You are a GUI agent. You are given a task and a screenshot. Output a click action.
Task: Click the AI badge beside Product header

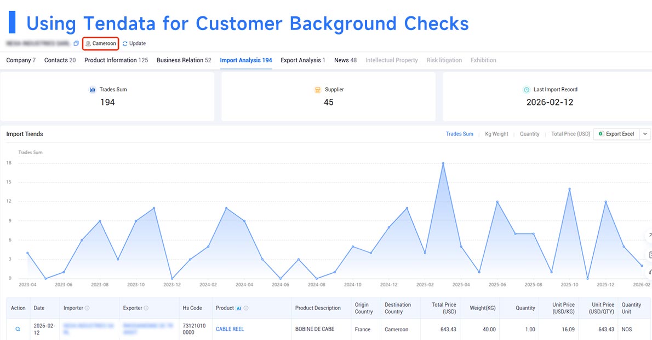pos(239,308)
